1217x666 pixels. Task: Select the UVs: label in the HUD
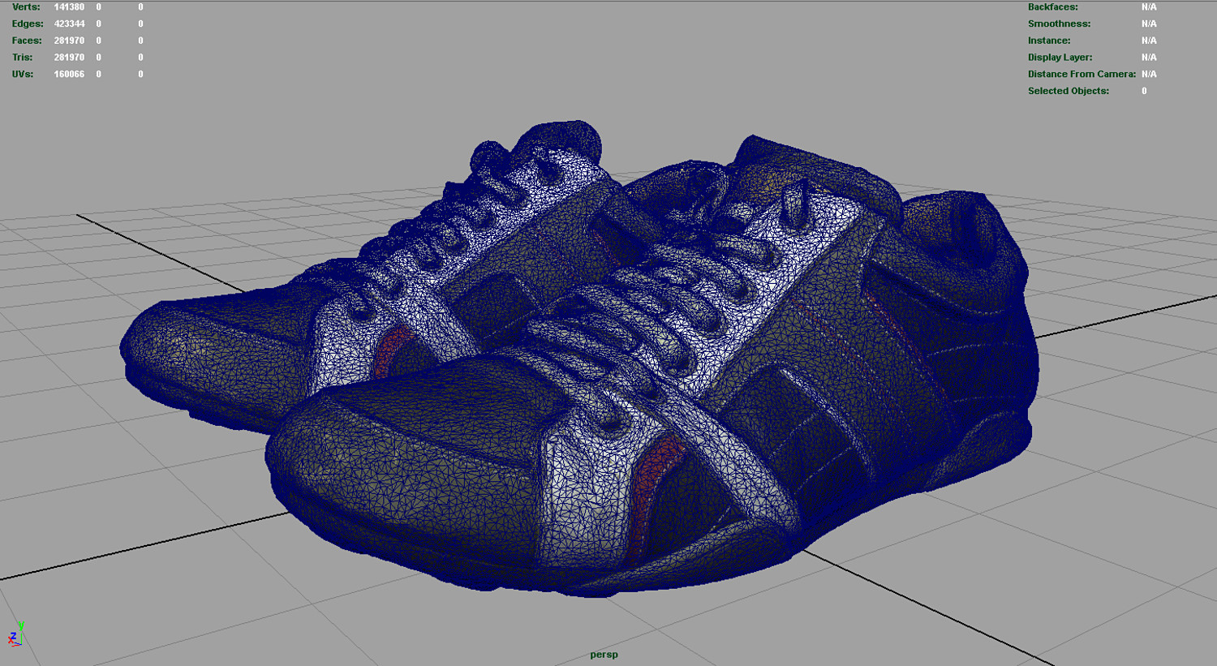tap(23, 74)
